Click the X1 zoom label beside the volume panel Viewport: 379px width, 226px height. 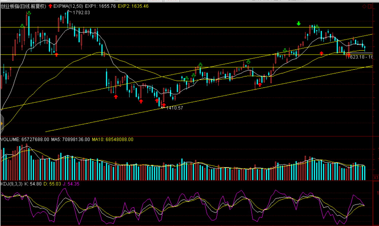(x=376, y=178)
